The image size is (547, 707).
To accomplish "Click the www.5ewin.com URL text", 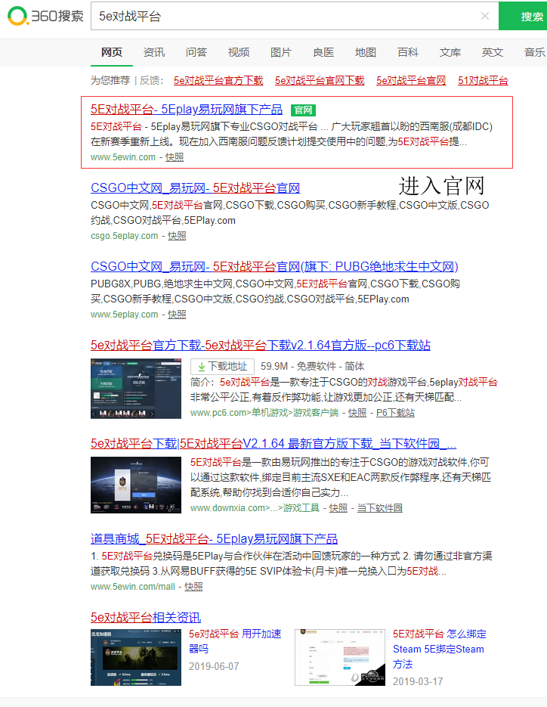I will point(123,157).
